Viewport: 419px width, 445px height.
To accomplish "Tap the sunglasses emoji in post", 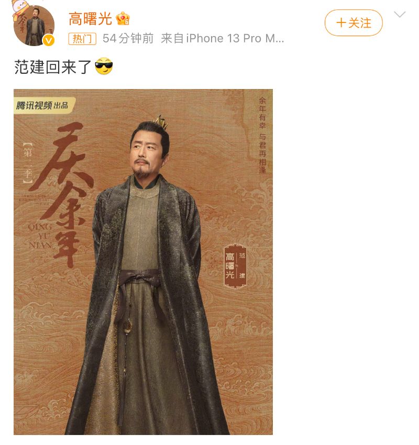I will 104,66.
